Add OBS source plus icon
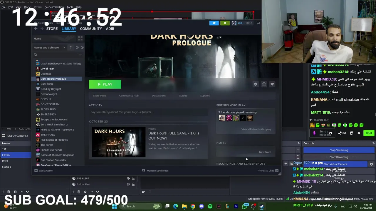The width and height of the screenshot is (376, 211). pos(73,192)
